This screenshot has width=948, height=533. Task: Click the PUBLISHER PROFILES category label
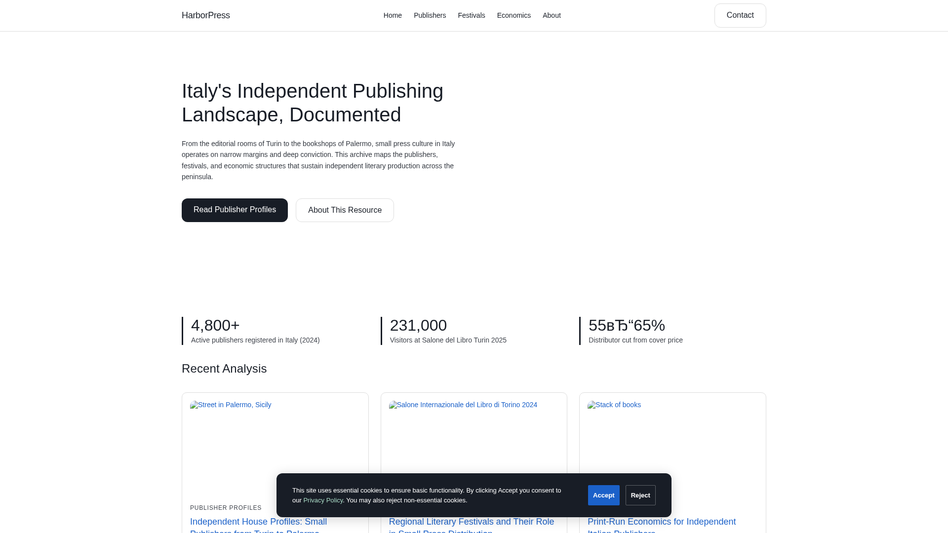pos(226,508)
